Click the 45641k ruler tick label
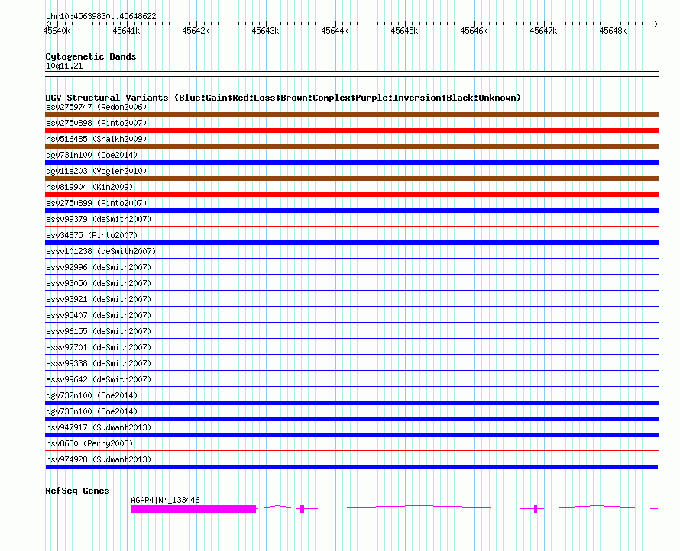Viewport: 680px width, 551px height. pos(126,31)
